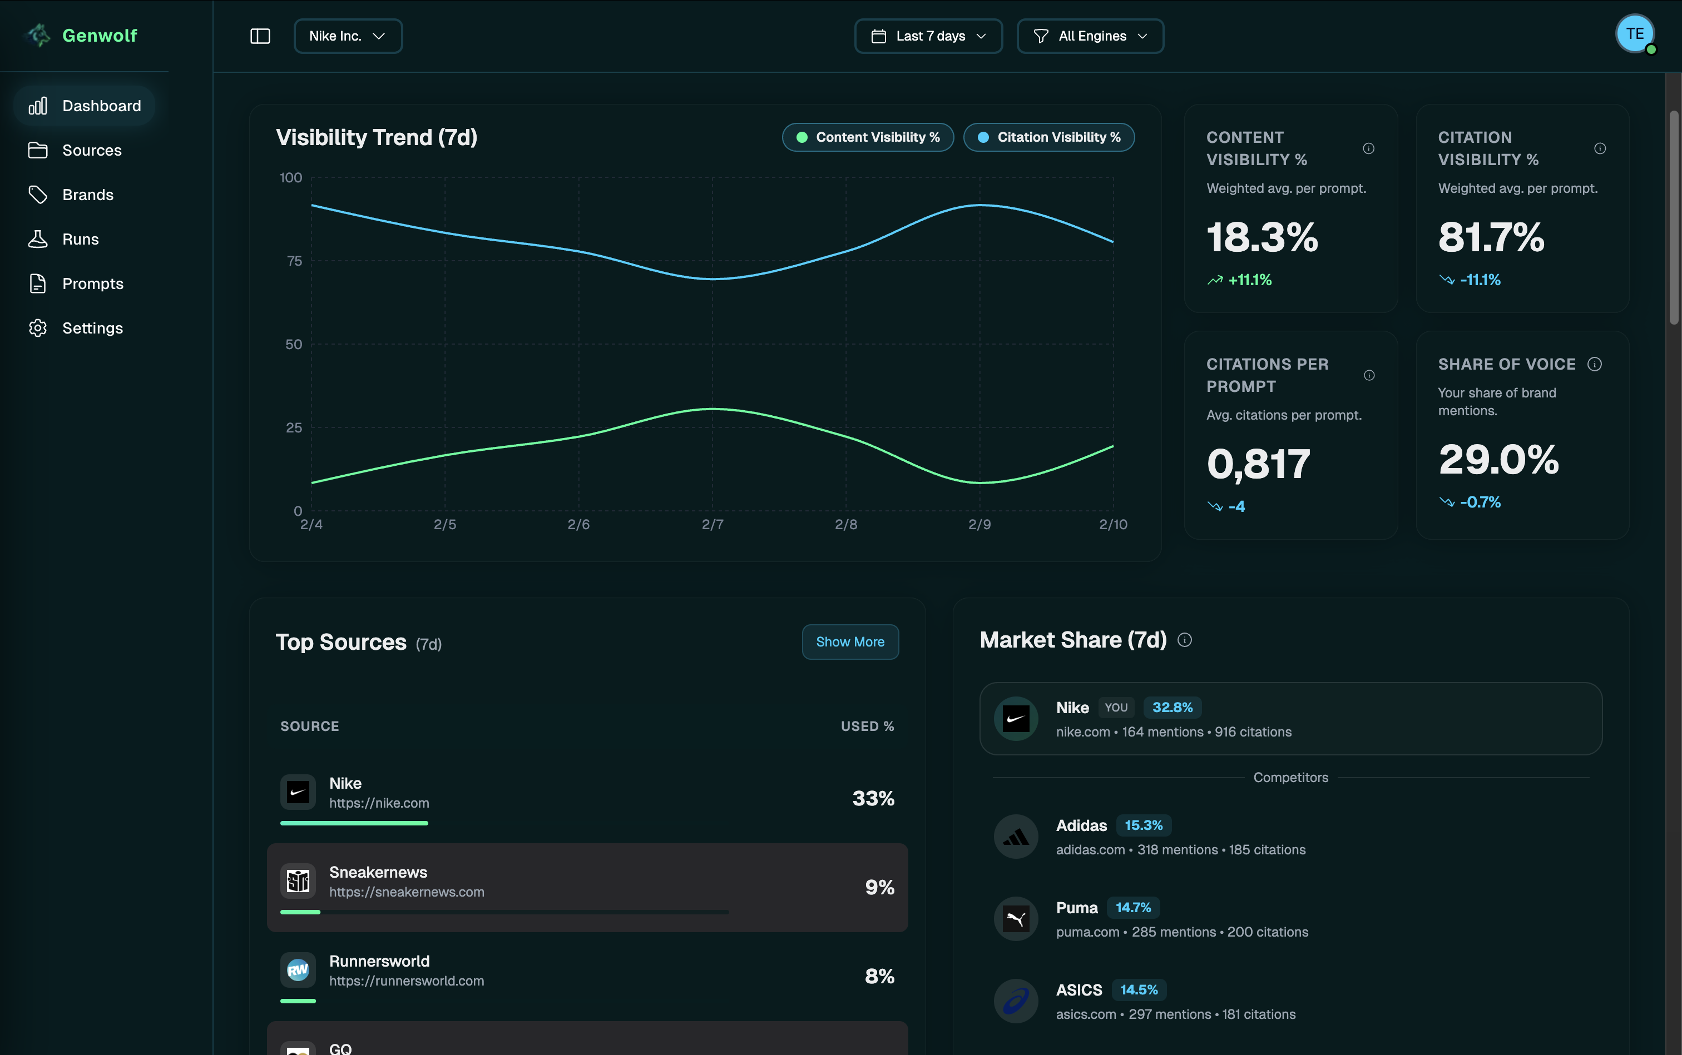This screenshot has height=1055, width=1682.
Task: Open Runs via its flask icon
Action: [x=38, y=238]
